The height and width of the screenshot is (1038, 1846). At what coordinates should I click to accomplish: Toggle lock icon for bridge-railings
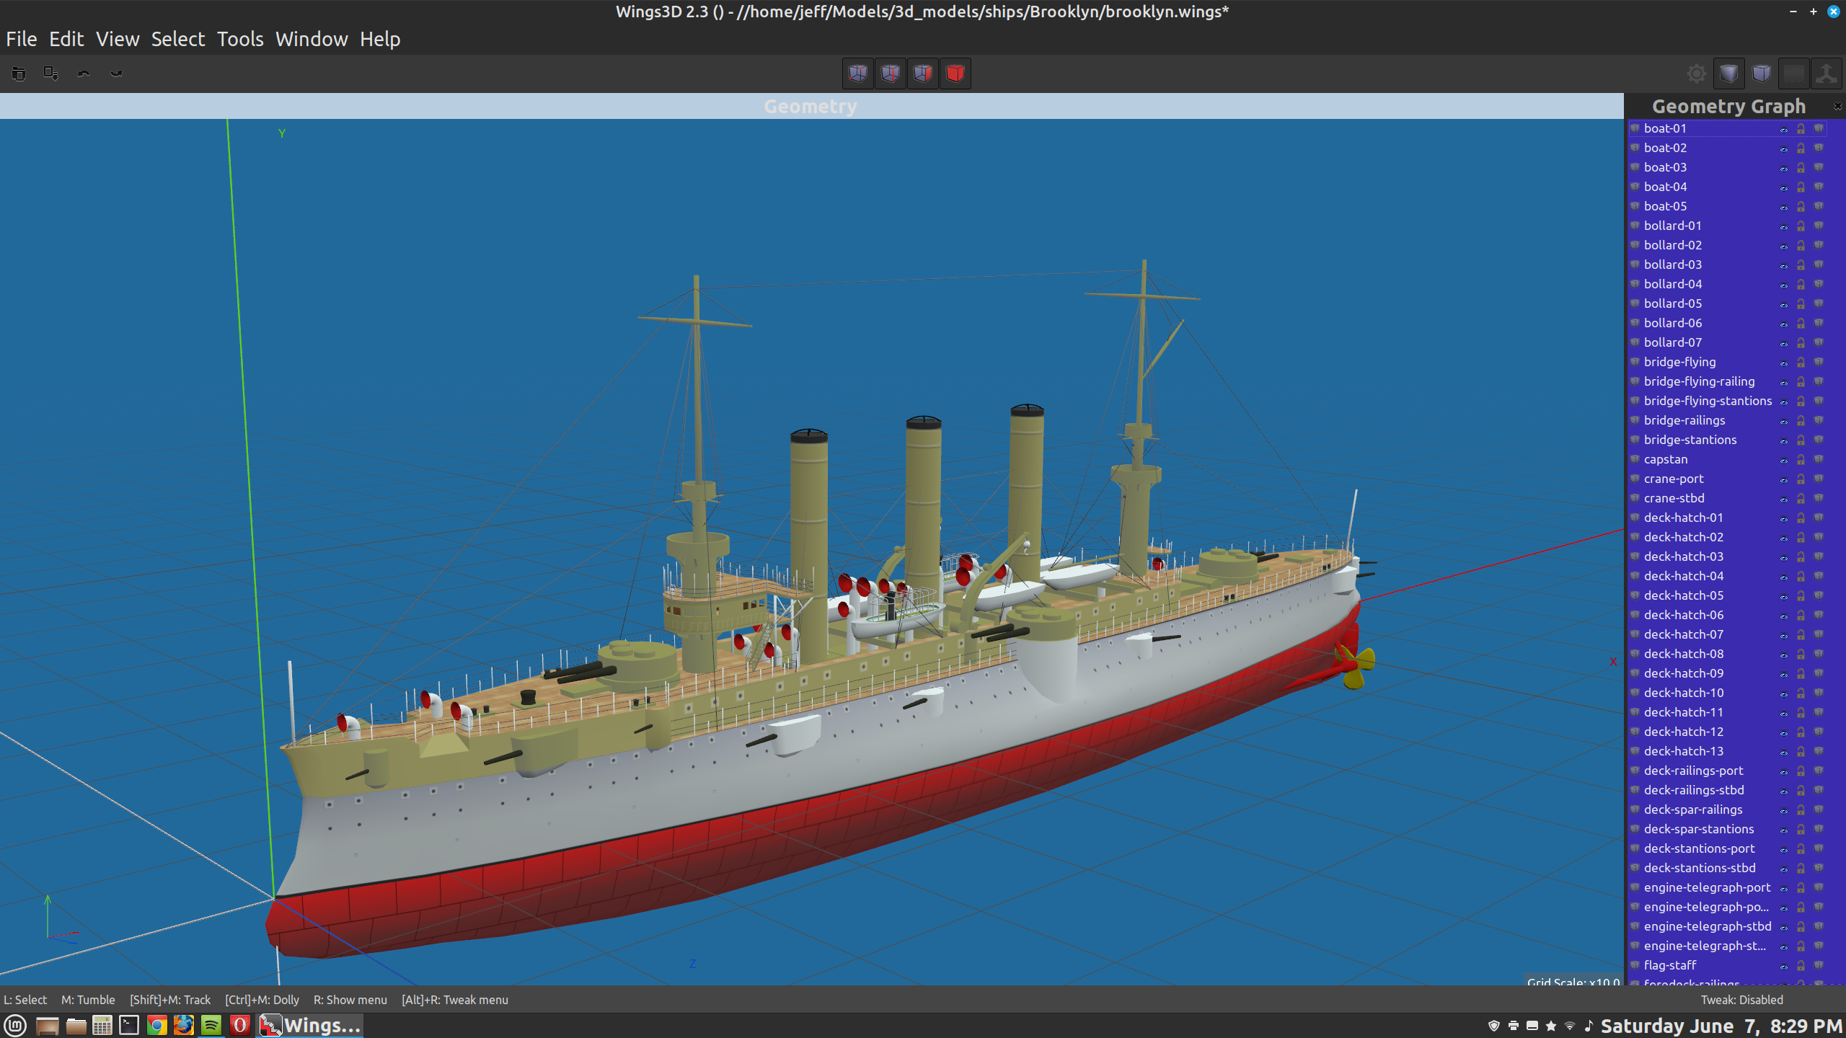[x=1801, y=420]
